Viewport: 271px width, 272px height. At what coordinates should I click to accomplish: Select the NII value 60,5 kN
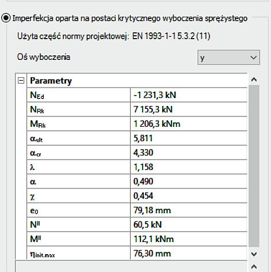(189, 225)
